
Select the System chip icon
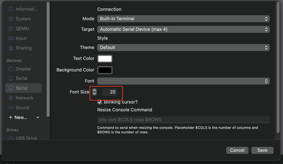11,19
